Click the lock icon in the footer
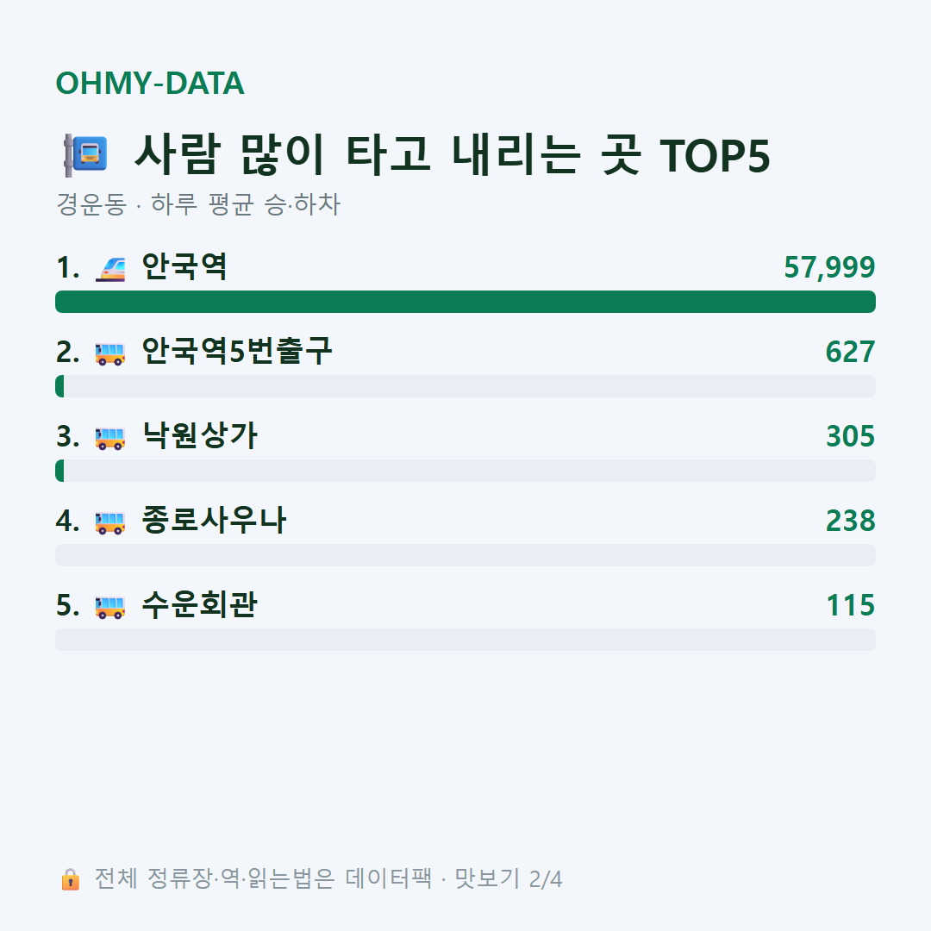The image size is (931, 931). click(x=70, y=879)
